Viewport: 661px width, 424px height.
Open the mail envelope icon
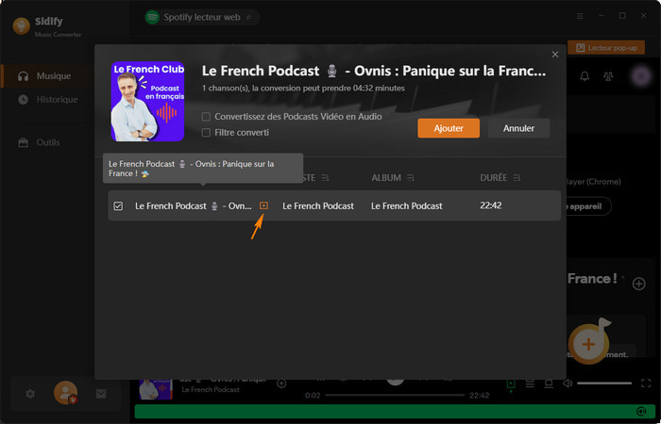click(x=101, y=393)
